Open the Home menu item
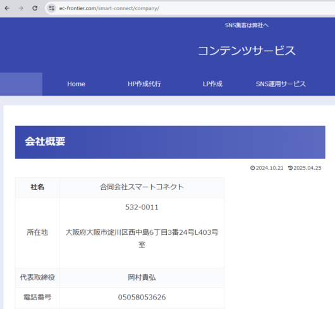 tap(76, 84)
